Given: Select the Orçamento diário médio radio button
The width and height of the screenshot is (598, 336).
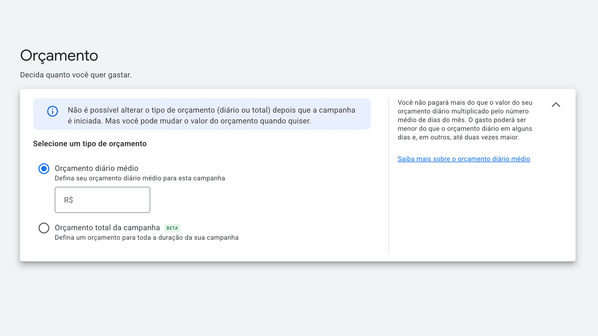Looking at the screenshot, I should tap(44, 169).
